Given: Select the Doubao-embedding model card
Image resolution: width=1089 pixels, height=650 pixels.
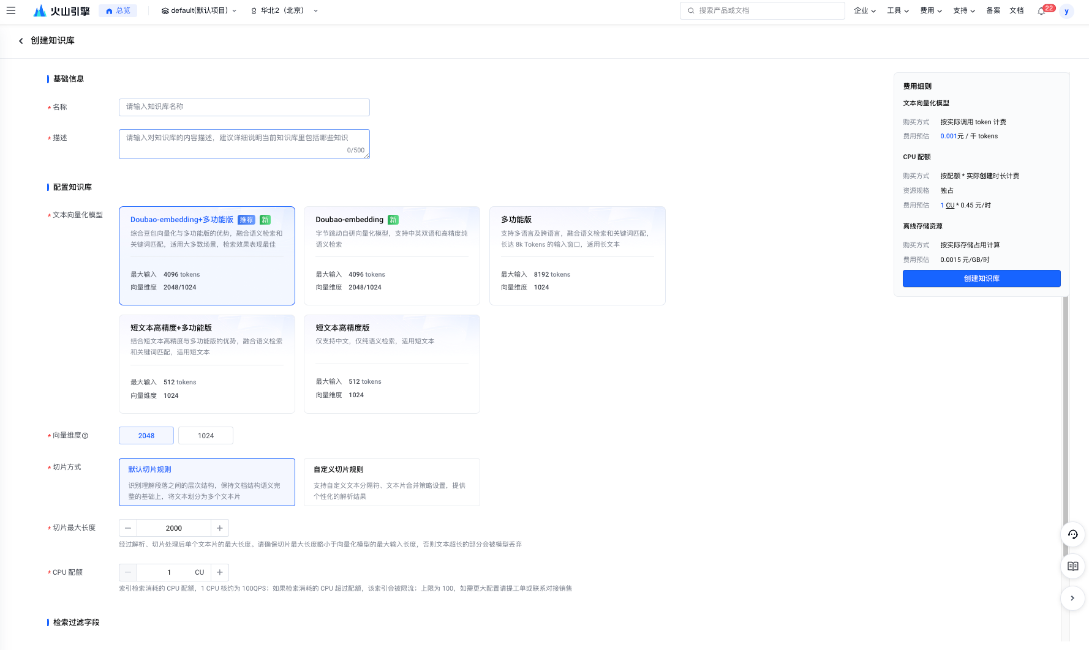Looking at the screenshot, I should tap(392, 256).
